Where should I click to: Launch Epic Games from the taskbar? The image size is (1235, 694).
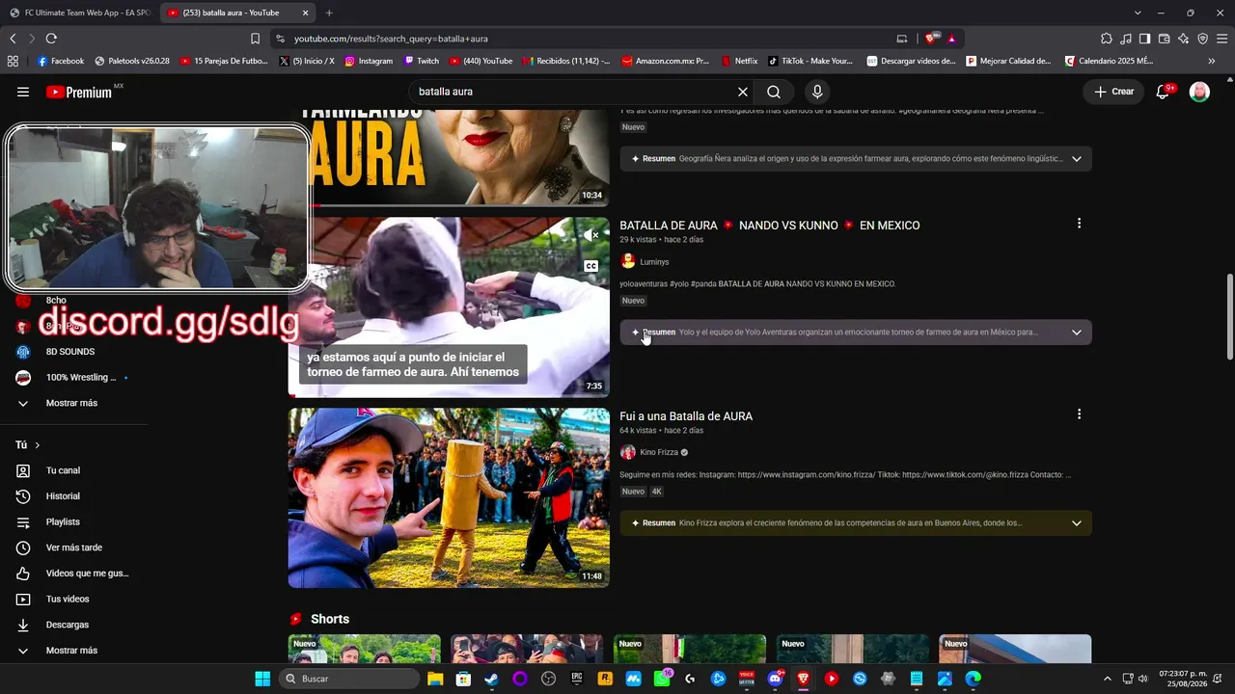tap(577, 679)
